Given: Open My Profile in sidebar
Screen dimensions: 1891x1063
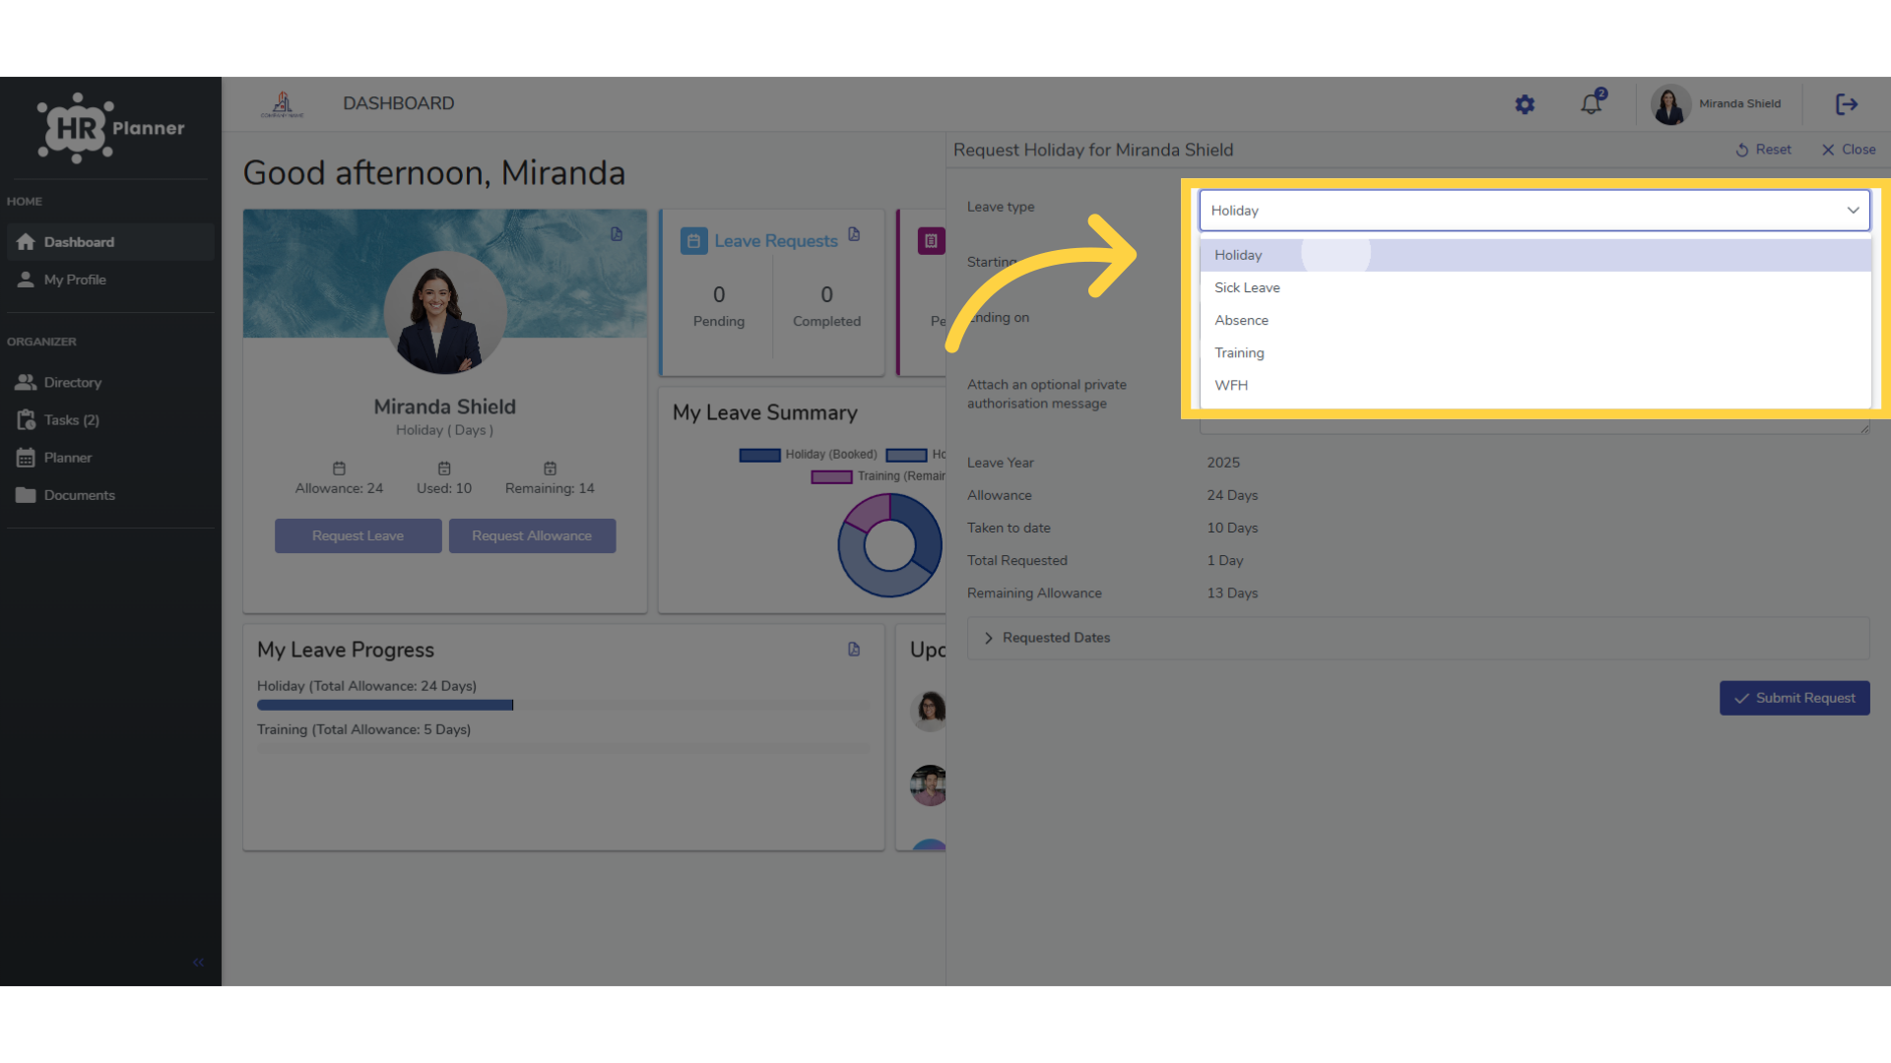Looking at the screenshot, I should click(x=110, y=280).
